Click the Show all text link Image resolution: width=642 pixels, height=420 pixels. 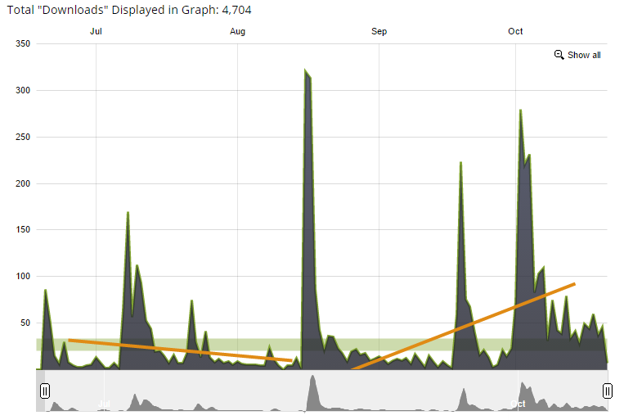coord(584,55)
